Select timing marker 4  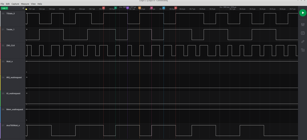[152, 8]
